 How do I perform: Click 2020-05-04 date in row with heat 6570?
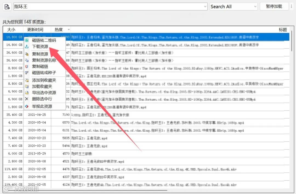click(37, 123)
